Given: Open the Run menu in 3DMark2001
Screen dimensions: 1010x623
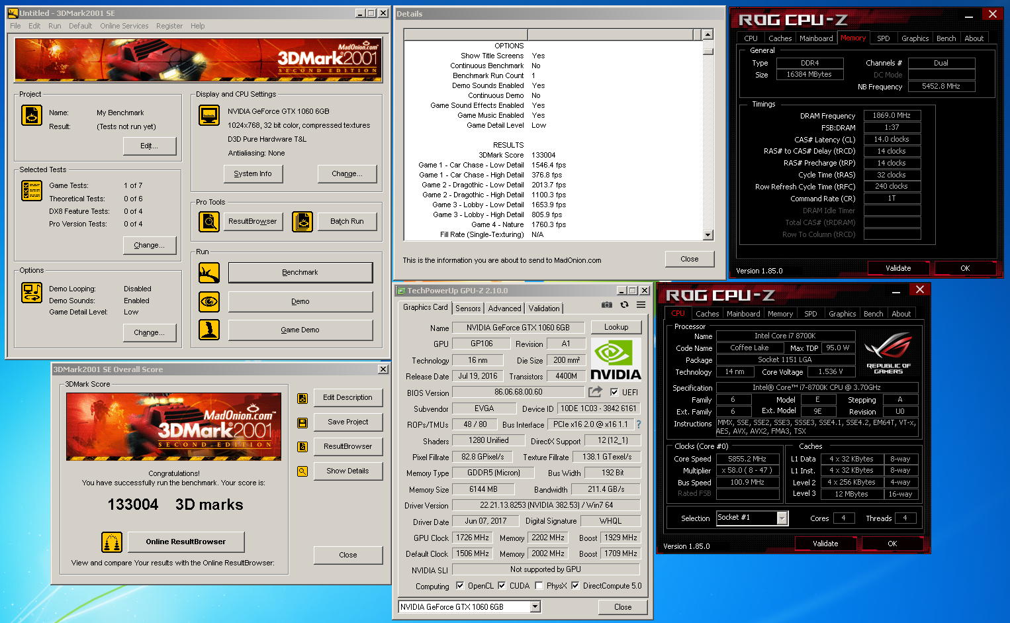Looking at the screenshot, I should pos(55,26).
